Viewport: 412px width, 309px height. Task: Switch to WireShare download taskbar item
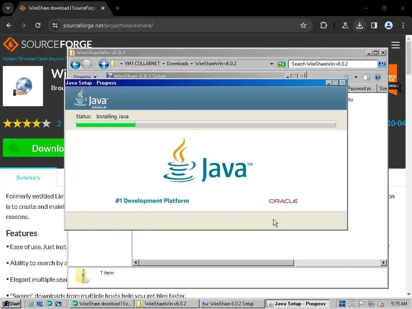102,304
